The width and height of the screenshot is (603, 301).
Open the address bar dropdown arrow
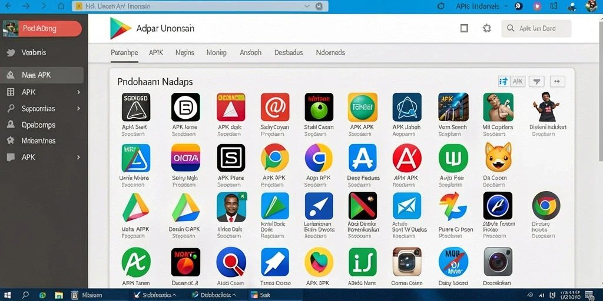(306, 6)
